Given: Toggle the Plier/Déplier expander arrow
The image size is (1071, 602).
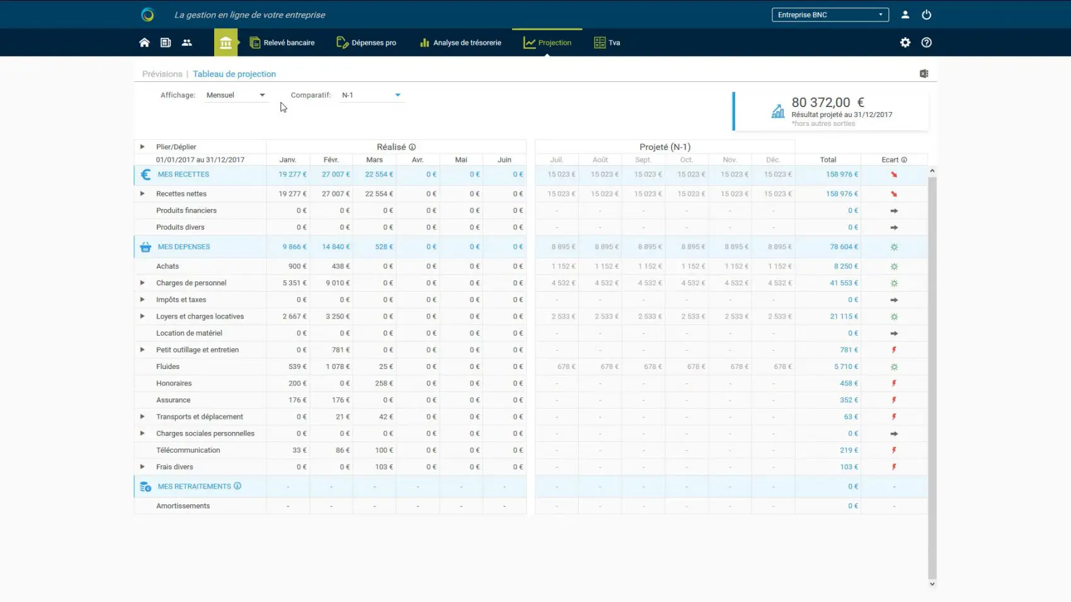Looking at the screenshot, I should pos(142,147).
